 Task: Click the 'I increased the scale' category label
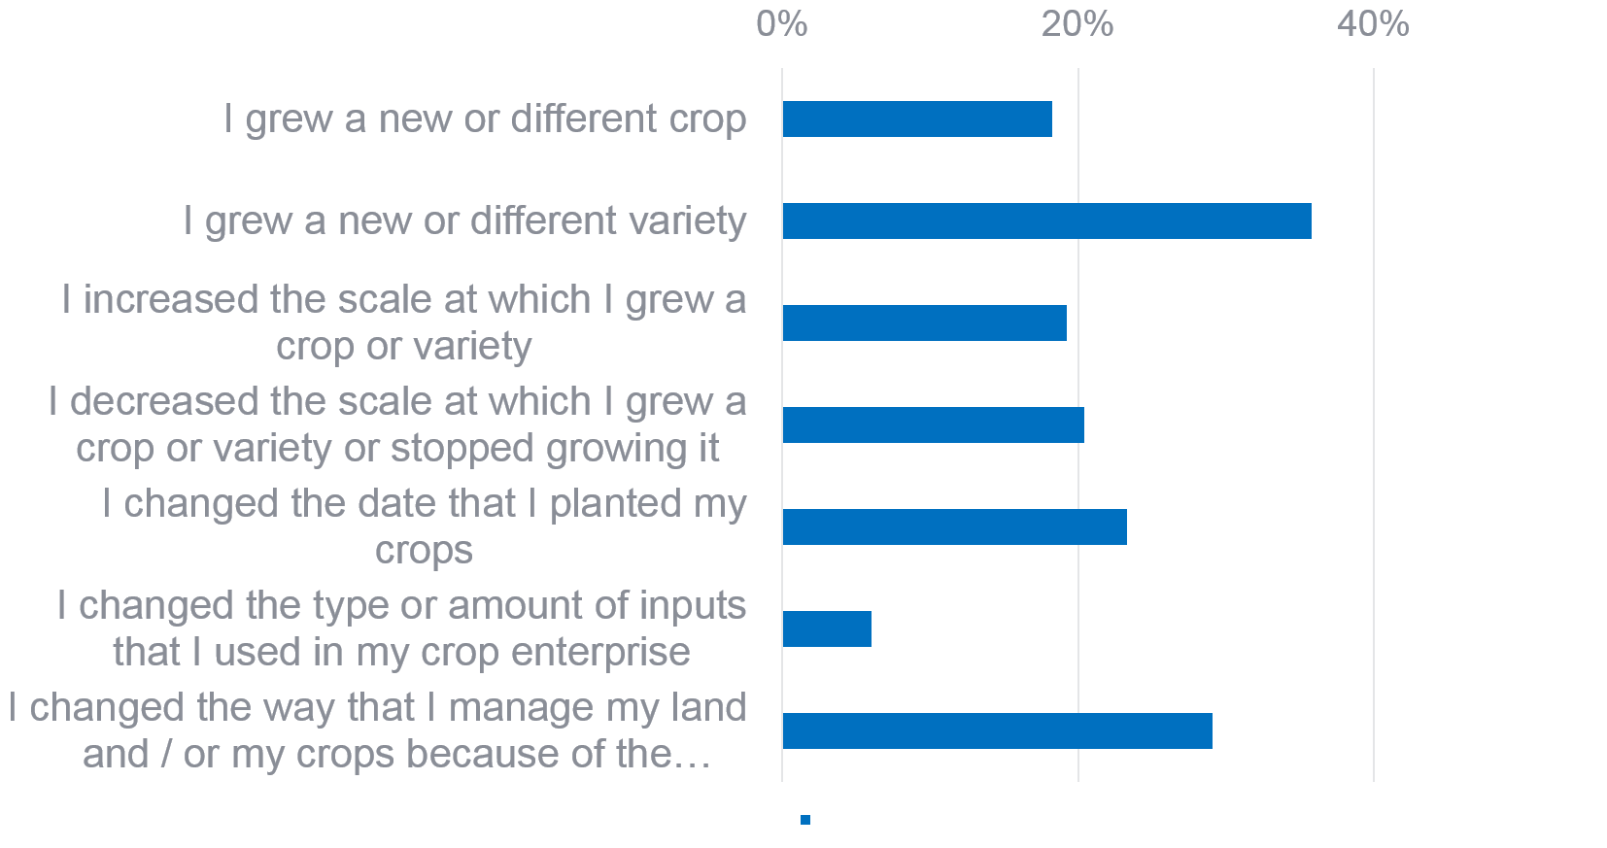tap(403, 322)
